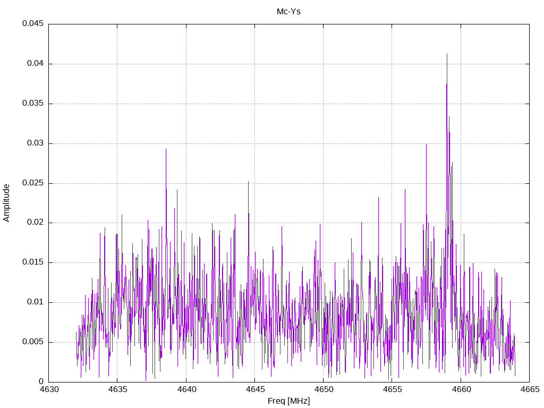Click the 0.025 y-axis tick label

click(32, 183)
